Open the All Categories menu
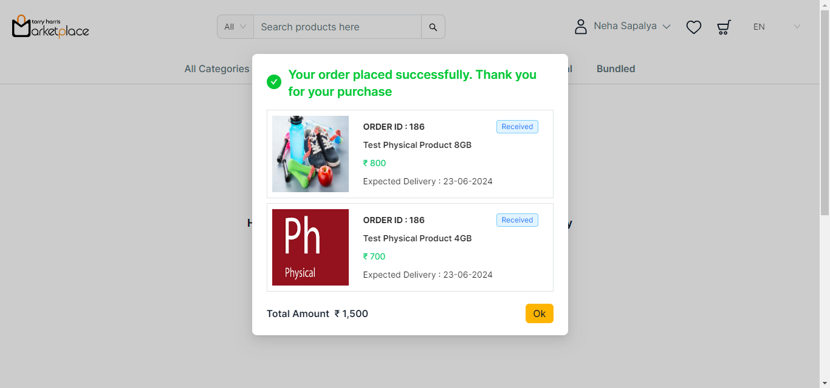This screenshot has width=830, height=388. coord(217,69)
